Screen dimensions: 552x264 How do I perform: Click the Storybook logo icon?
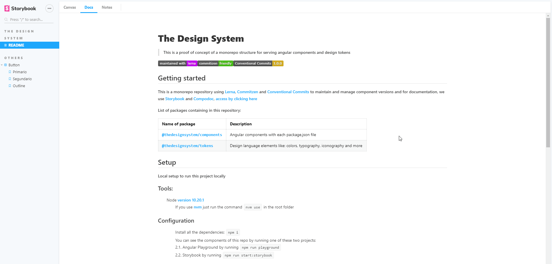pos(7,8)
